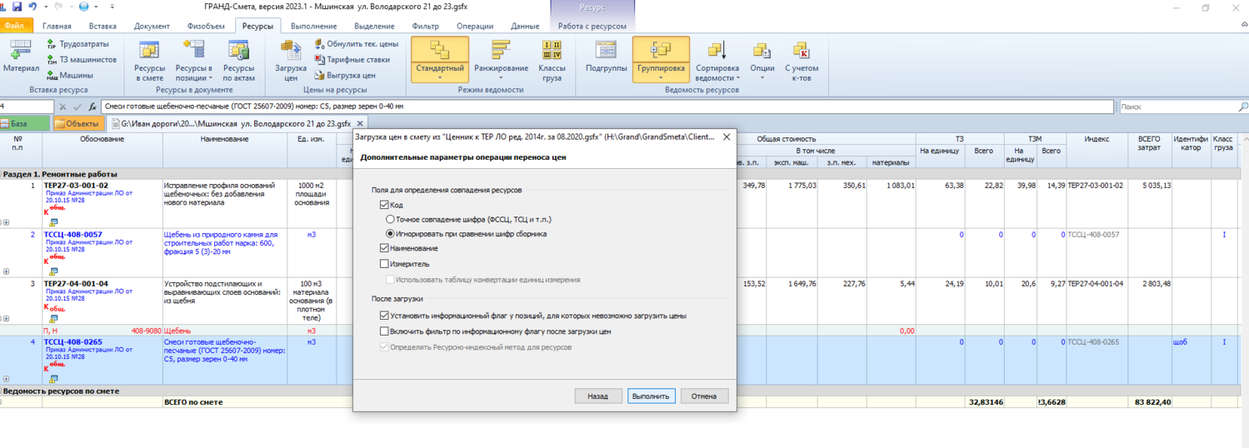Insert ТЗ машинистов resource
This screenshot has width=1249, height=448.
(82, 59)
